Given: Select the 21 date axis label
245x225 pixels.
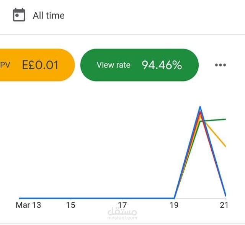Looking at the screenshot, I should click(224, 205).
